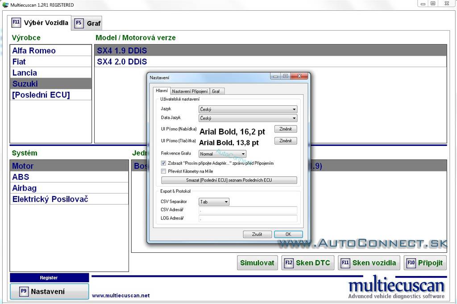Switch to Hlavní tab in settings
Image resolution: width=457 pixels, height=304 pixels.
coord(162,91)
